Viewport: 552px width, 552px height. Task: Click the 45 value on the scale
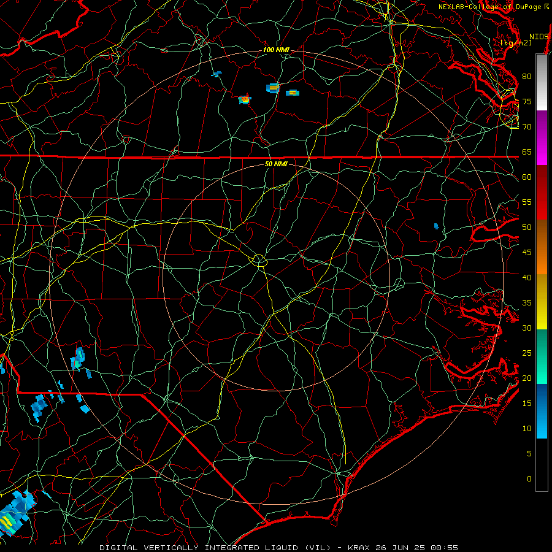[x=527, y=253]
